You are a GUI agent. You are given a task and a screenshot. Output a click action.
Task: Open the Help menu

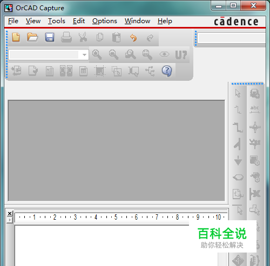[165, 21]
